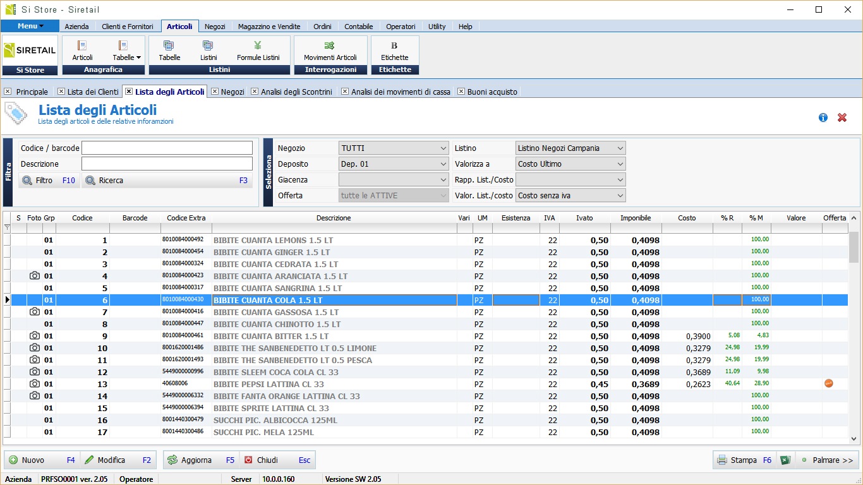This screenshot has height=485, width=863.
Task: Open Movimenti Articoli
Action: 330,51
